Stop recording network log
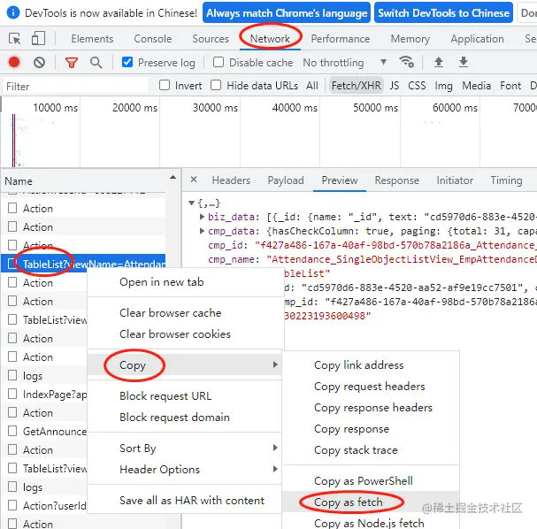This screenshot has width=537, height=529. pos(14,62)
